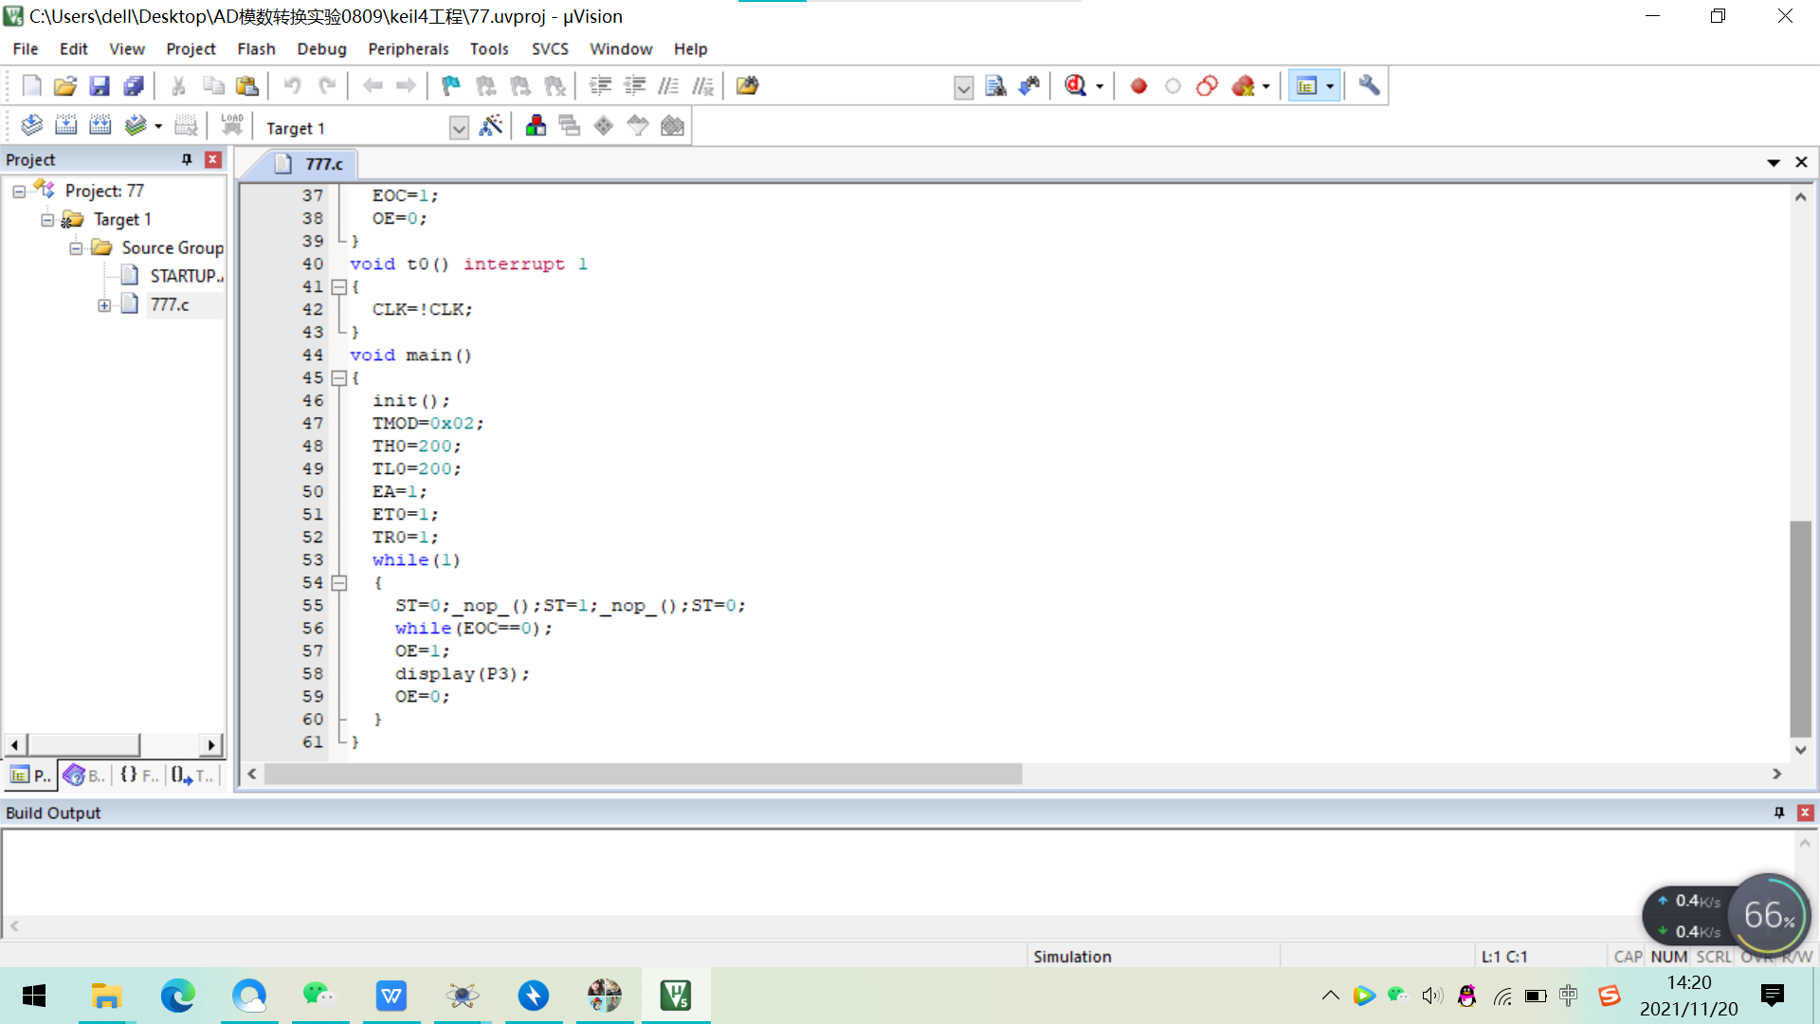Collapse the while loop fold at line 54

pos(338,583)
